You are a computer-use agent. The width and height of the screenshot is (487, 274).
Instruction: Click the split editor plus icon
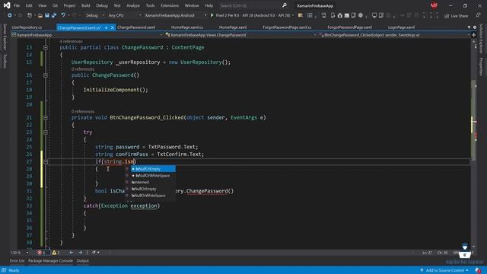click(473, 35)
